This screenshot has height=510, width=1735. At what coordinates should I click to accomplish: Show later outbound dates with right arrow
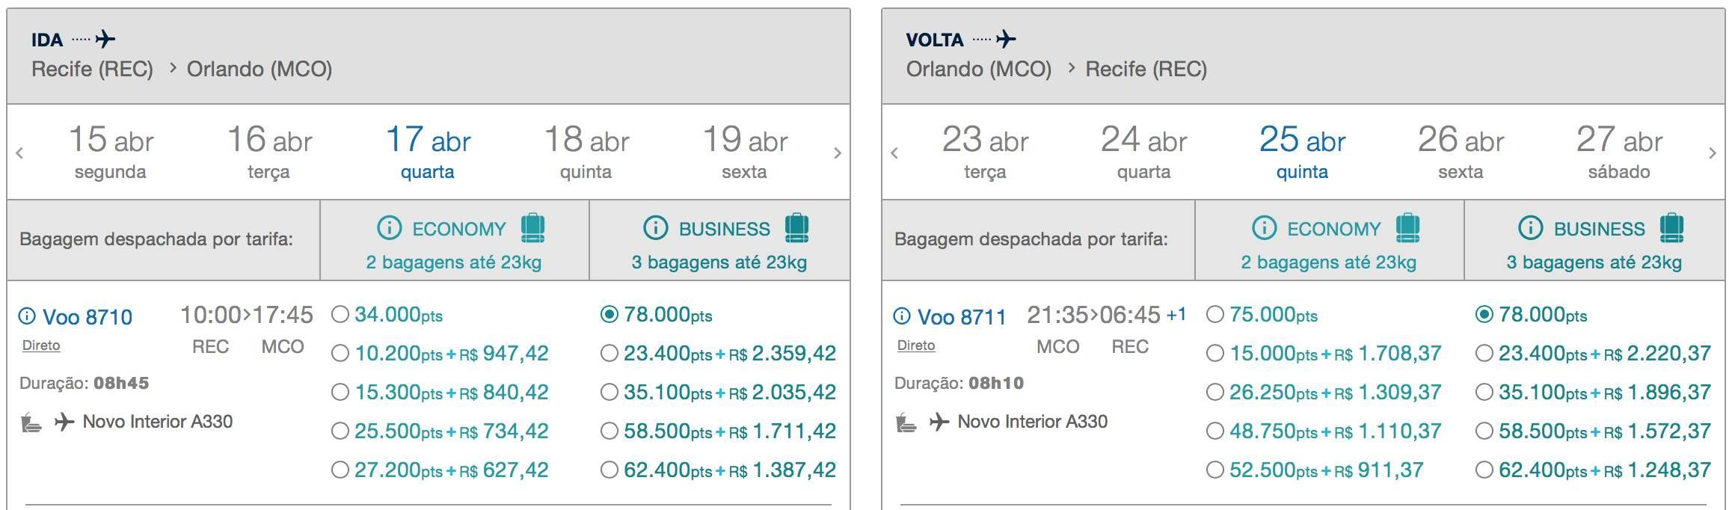[x=838, y=153]
